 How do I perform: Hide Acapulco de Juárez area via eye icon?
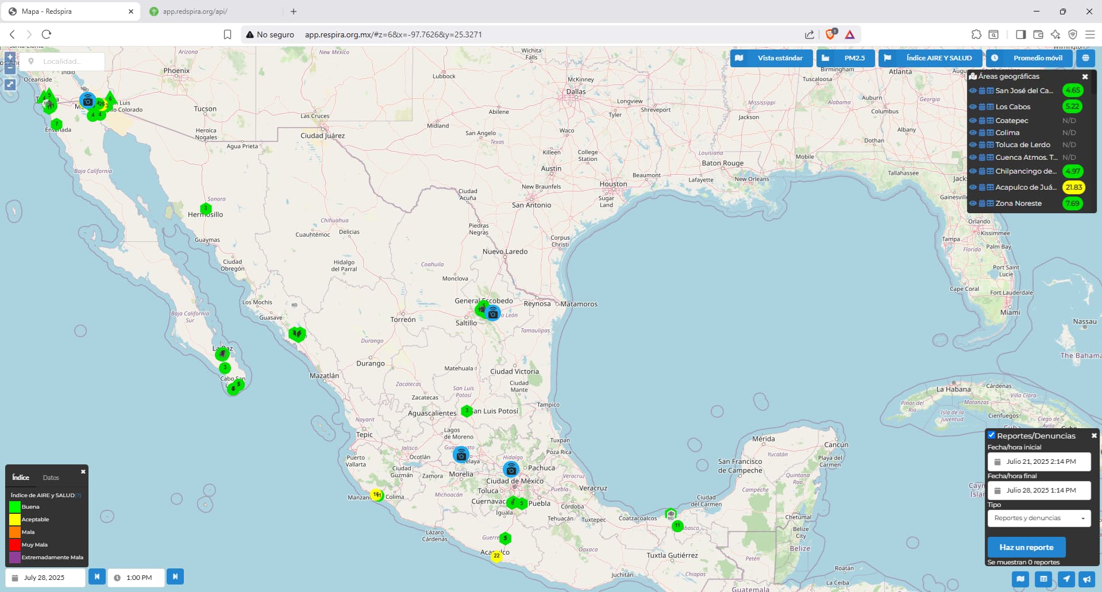[973, 187]
